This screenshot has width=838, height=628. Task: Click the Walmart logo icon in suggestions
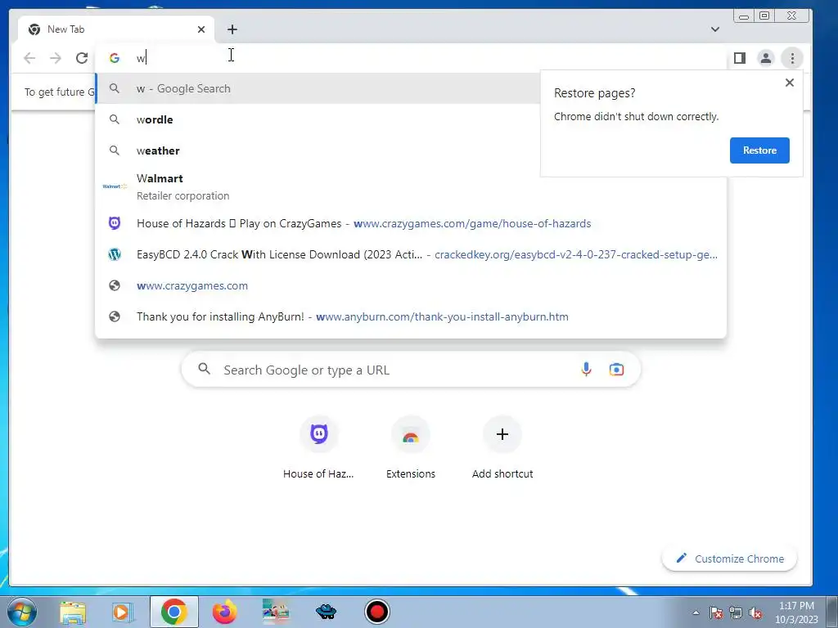pos(115,186)
